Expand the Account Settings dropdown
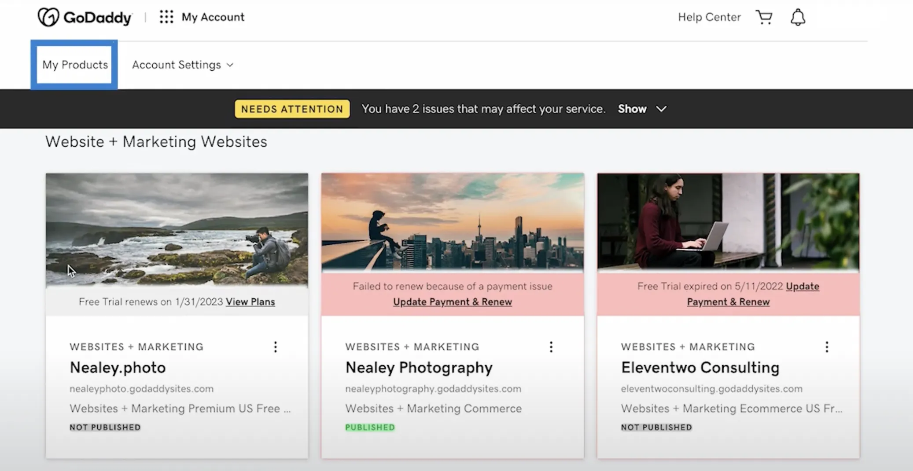This screenshot has width=913, height=471. click(183, 65)
